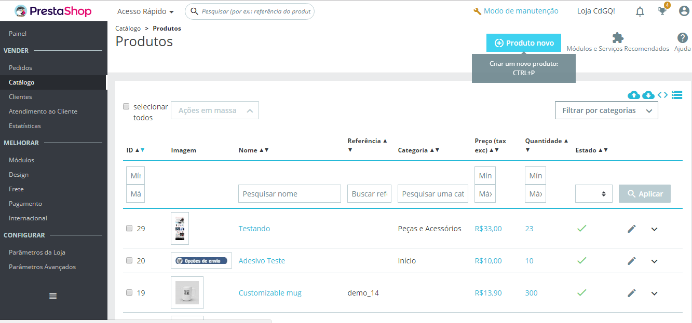Open the trophy merchant expertise icon
This screenshot has height=323, width=692.
pos(662,11)
